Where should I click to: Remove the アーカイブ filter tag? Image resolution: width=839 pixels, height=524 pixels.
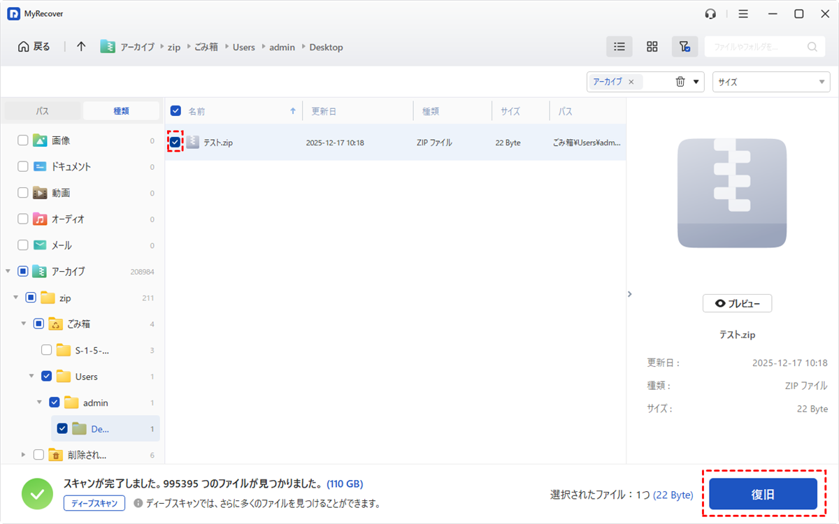coord(631,82)
